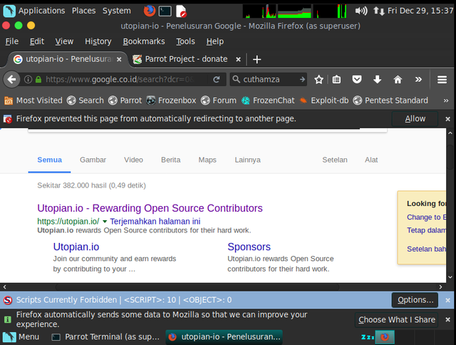Open the Firefox hamburger menu
Viewport: 456px width, 345px height.
pos(442,79)
